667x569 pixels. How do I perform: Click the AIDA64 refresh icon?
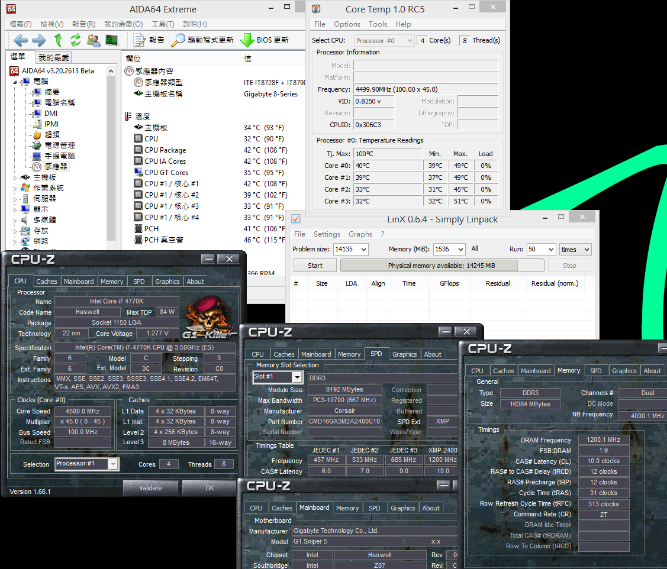click(76, 40)
